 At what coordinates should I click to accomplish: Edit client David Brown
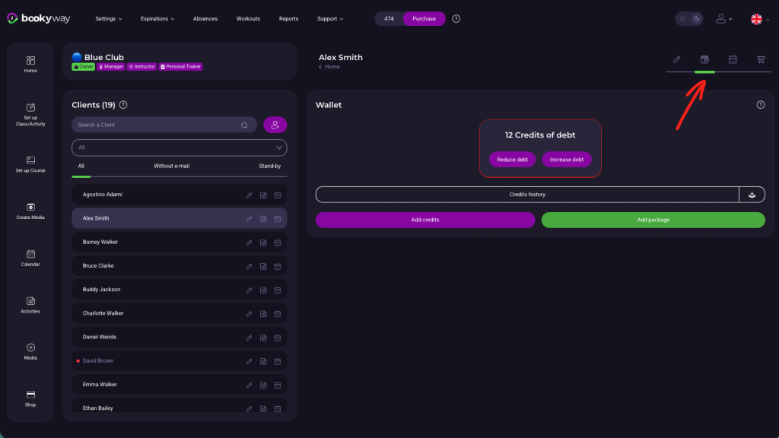(x=249, y=361)
